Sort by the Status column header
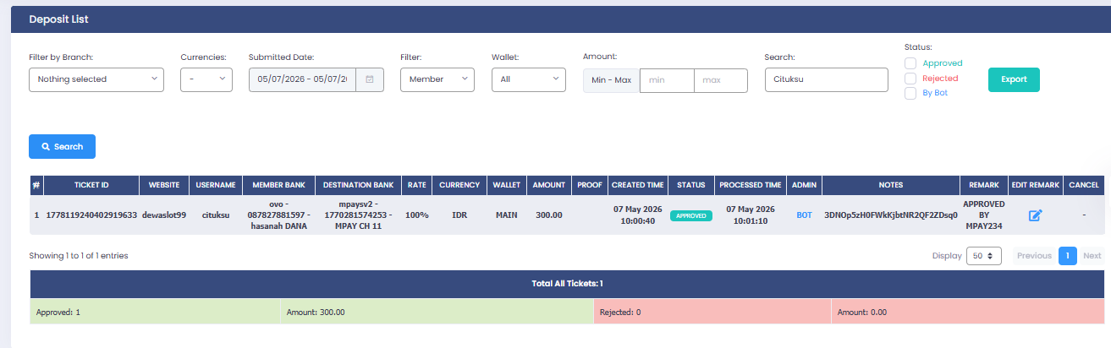 coord(690,185)
